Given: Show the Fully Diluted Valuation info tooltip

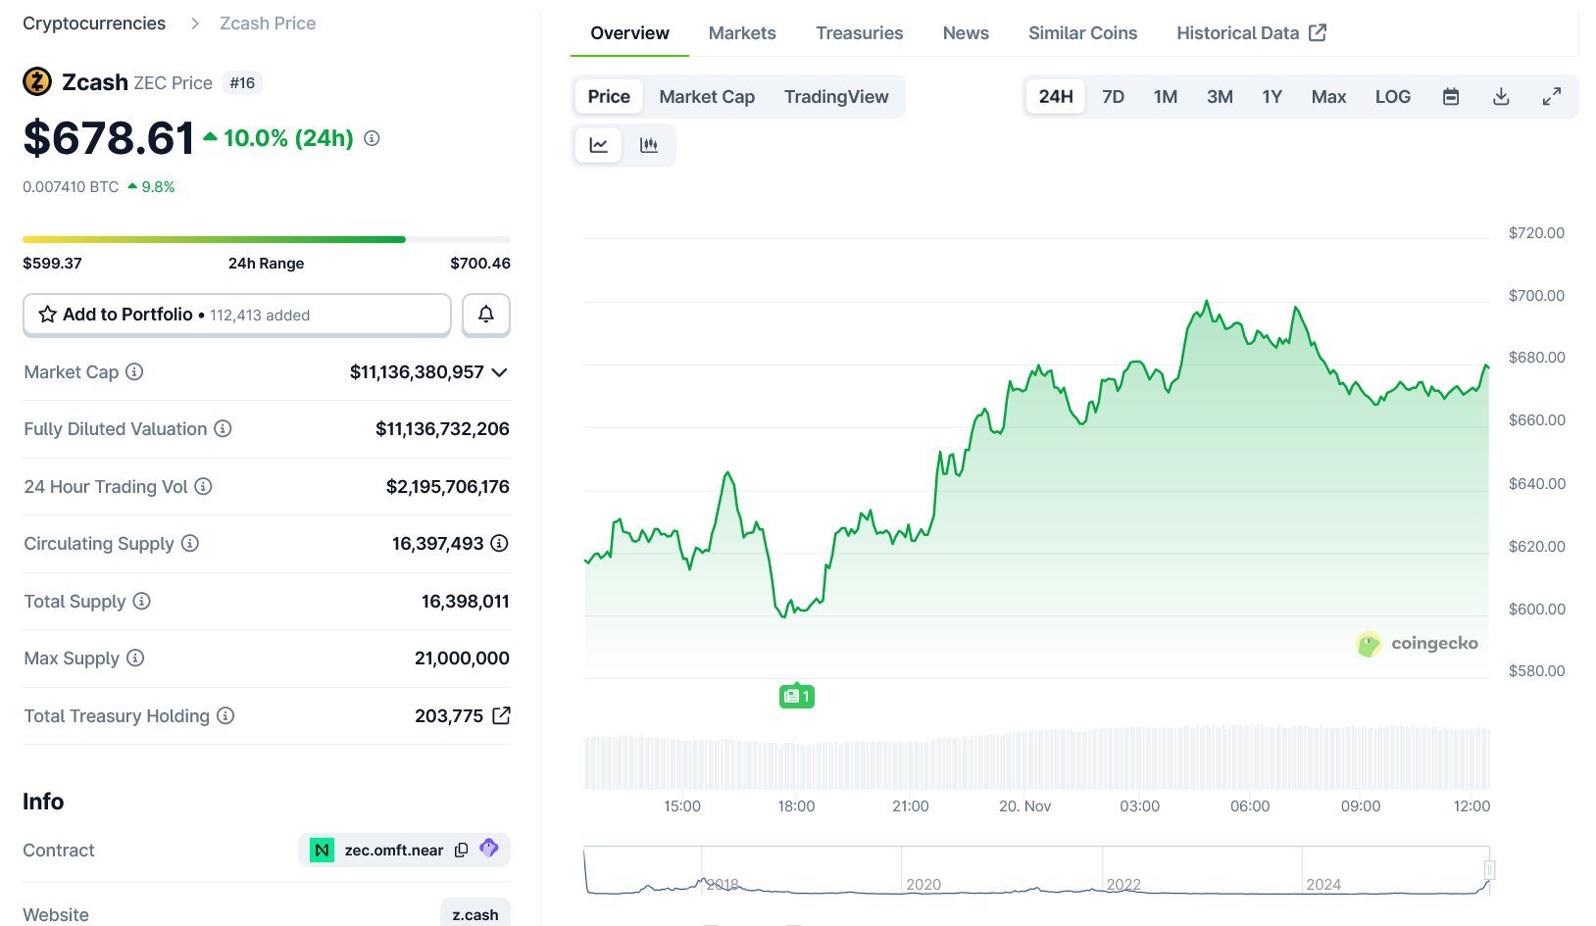Looking at the screenshot, I should point(224,428).
